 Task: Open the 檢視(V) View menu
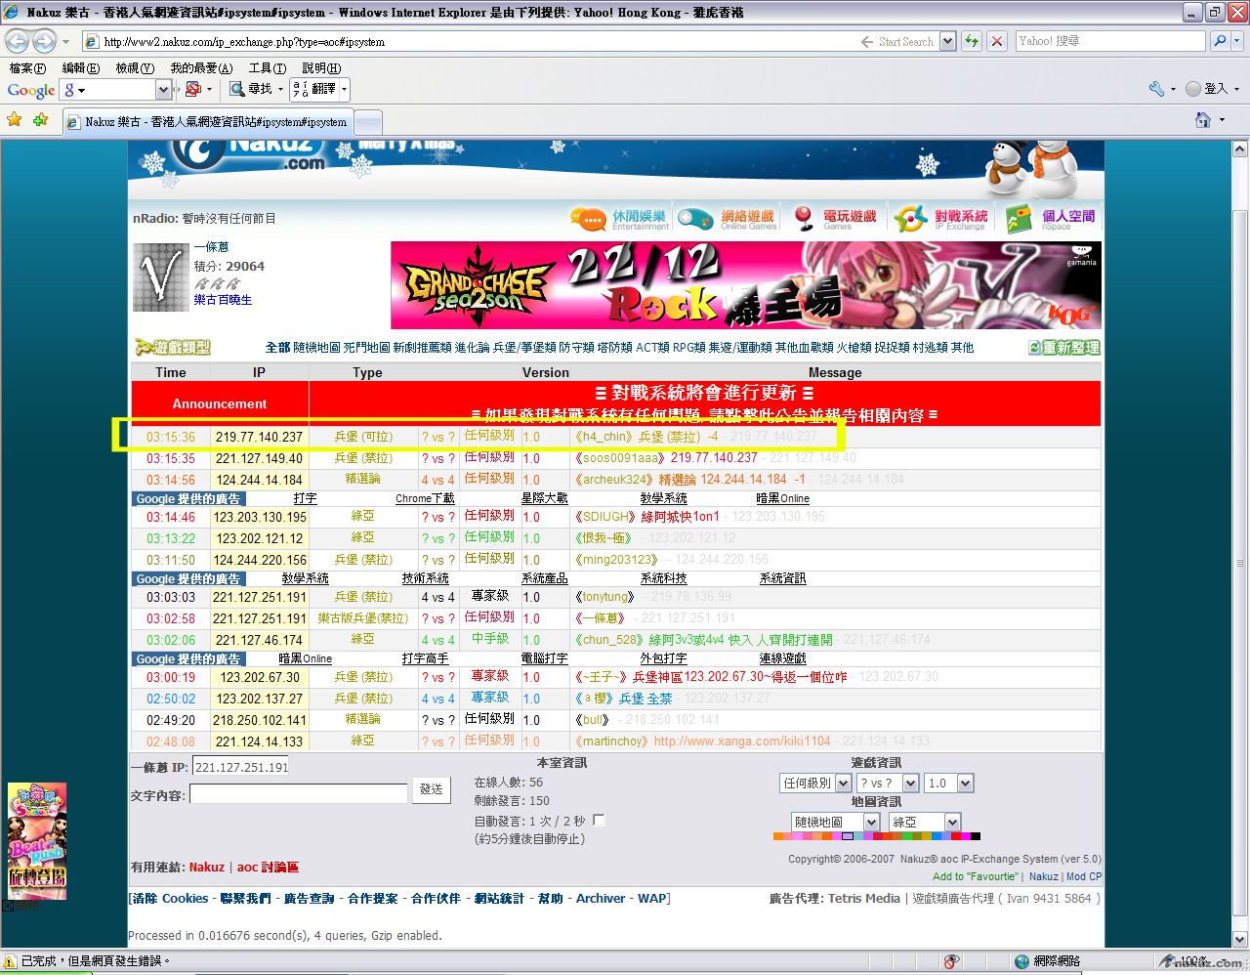click(x=135, y=68)
